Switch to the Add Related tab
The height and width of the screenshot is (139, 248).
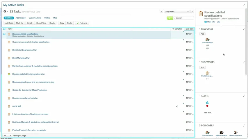click(x=21, y=18)
